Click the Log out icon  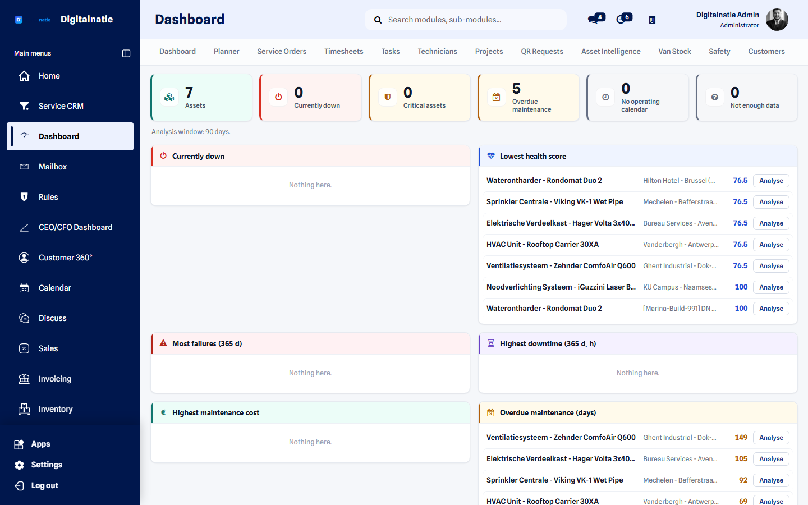19,485
